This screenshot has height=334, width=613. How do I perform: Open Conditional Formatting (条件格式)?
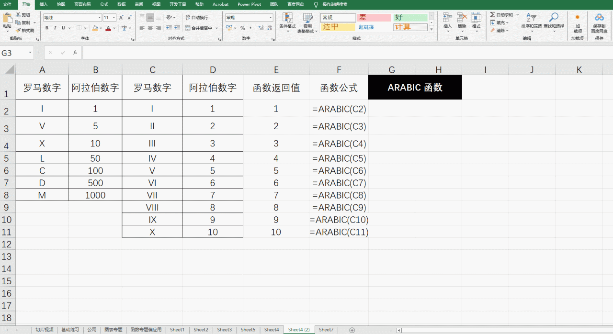(288, 22)
